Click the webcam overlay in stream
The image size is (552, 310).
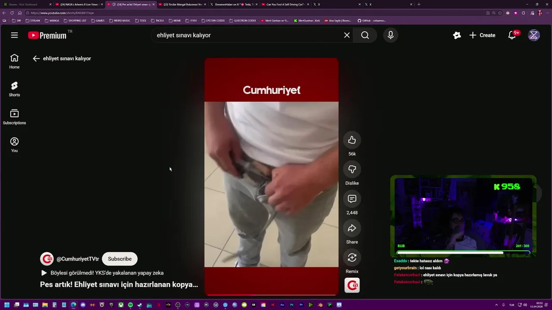(463, 214)
